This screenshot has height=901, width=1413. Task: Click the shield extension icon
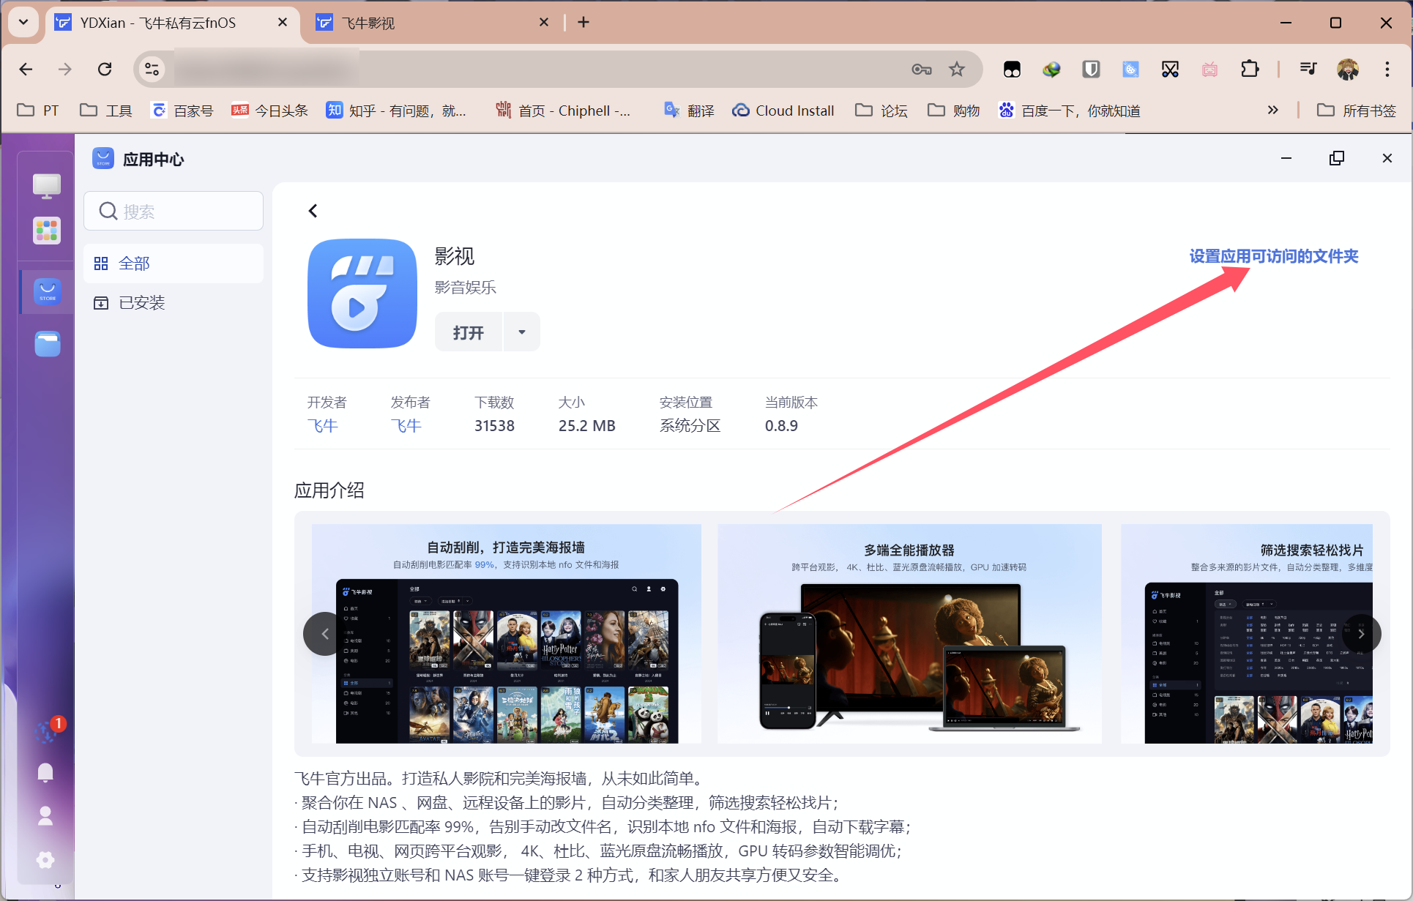(x=1091, y=69)
